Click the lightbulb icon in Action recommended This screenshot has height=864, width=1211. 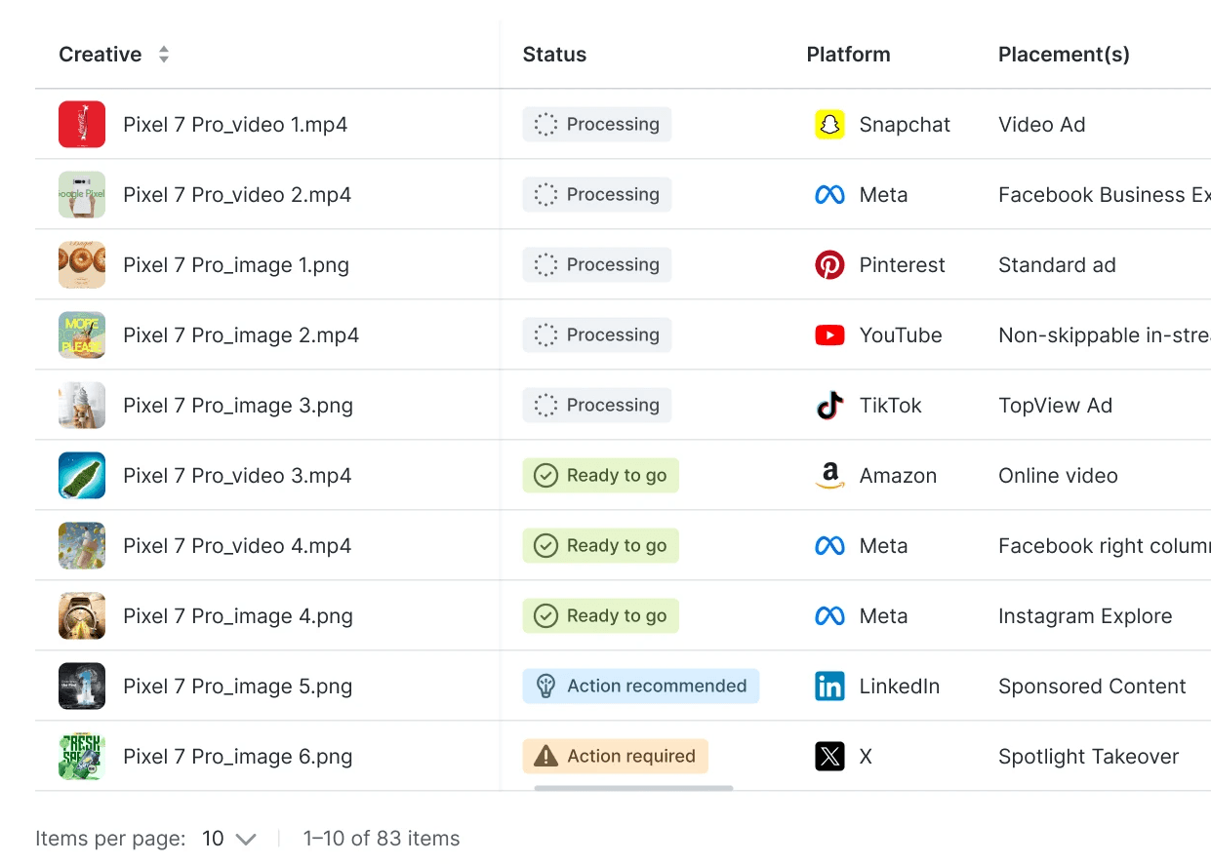pyautogui.click(x=546, y=687)
